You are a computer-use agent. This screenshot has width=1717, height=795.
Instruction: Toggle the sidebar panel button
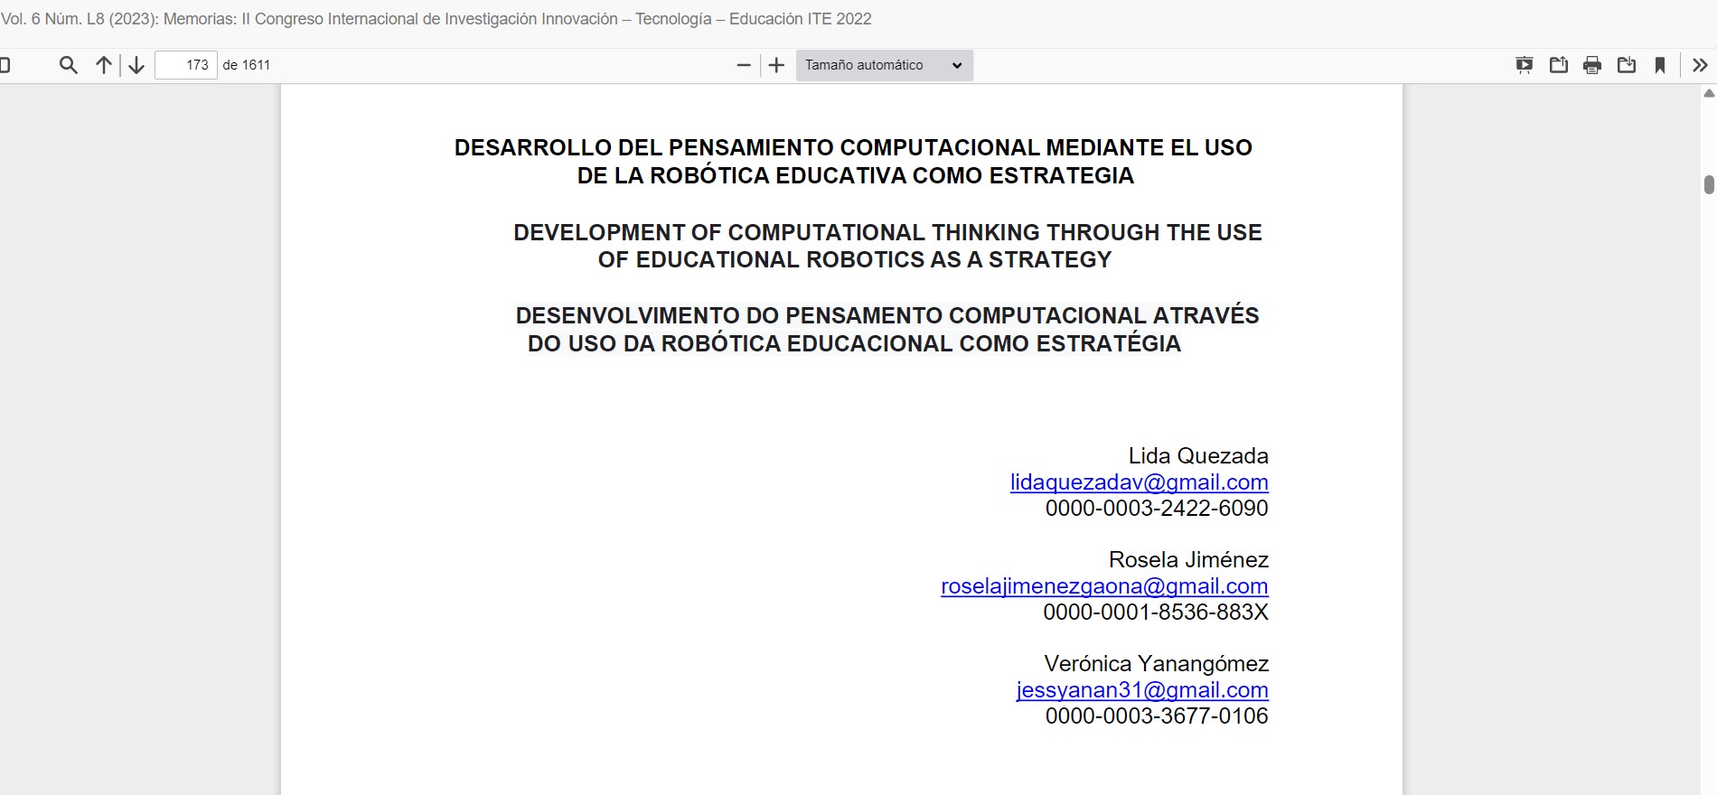(x=5, y=65)
